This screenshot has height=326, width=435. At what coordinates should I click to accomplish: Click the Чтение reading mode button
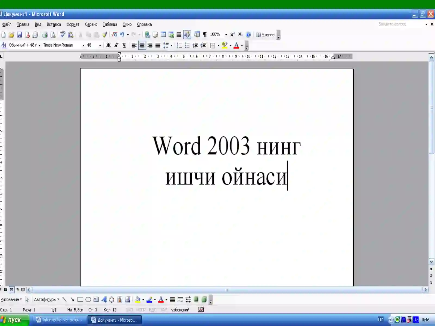265,35
